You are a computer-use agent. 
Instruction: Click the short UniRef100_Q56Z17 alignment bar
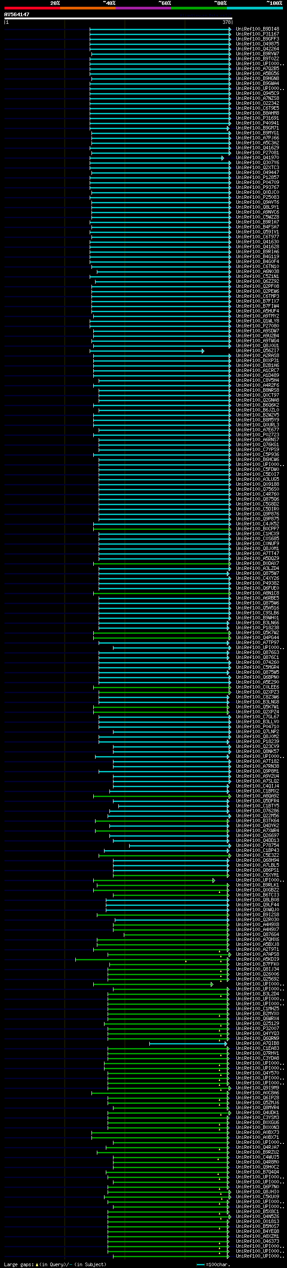(147, 351)
